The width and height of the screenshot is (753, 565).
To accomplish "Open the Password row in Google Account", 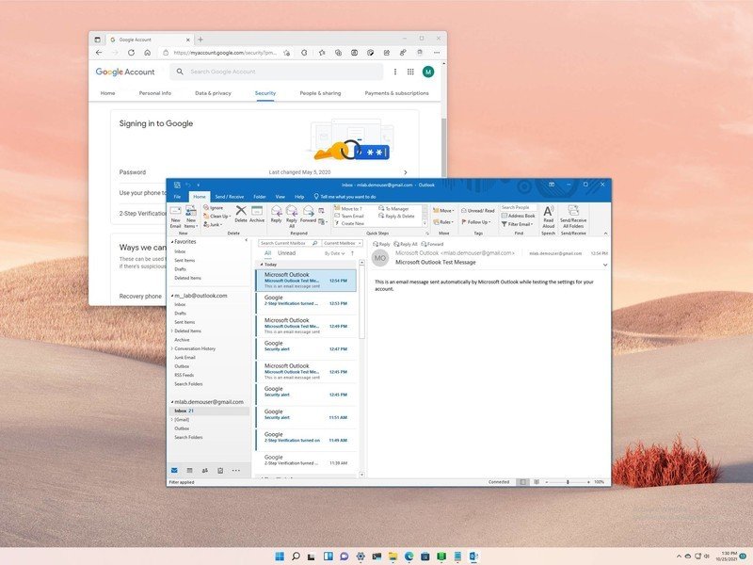I will click(x=264, y=172).
